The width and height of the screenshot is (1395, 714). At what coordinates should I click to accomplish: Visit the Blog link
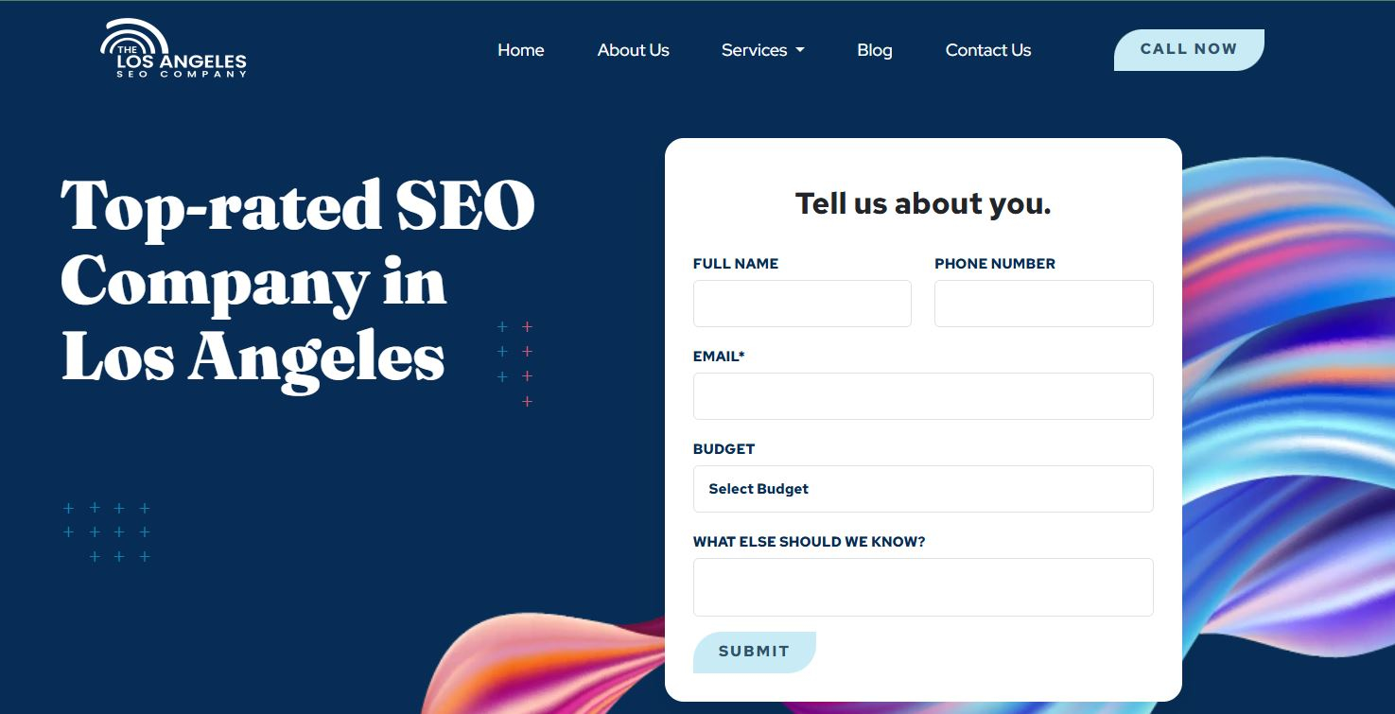point(874,50)
